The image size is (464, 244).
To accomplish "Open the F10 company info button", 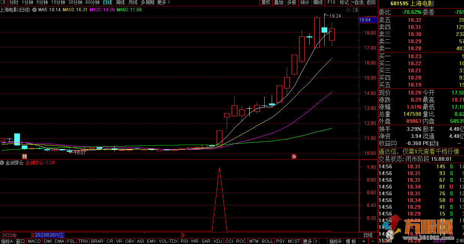I will click(x=331, y=3).
